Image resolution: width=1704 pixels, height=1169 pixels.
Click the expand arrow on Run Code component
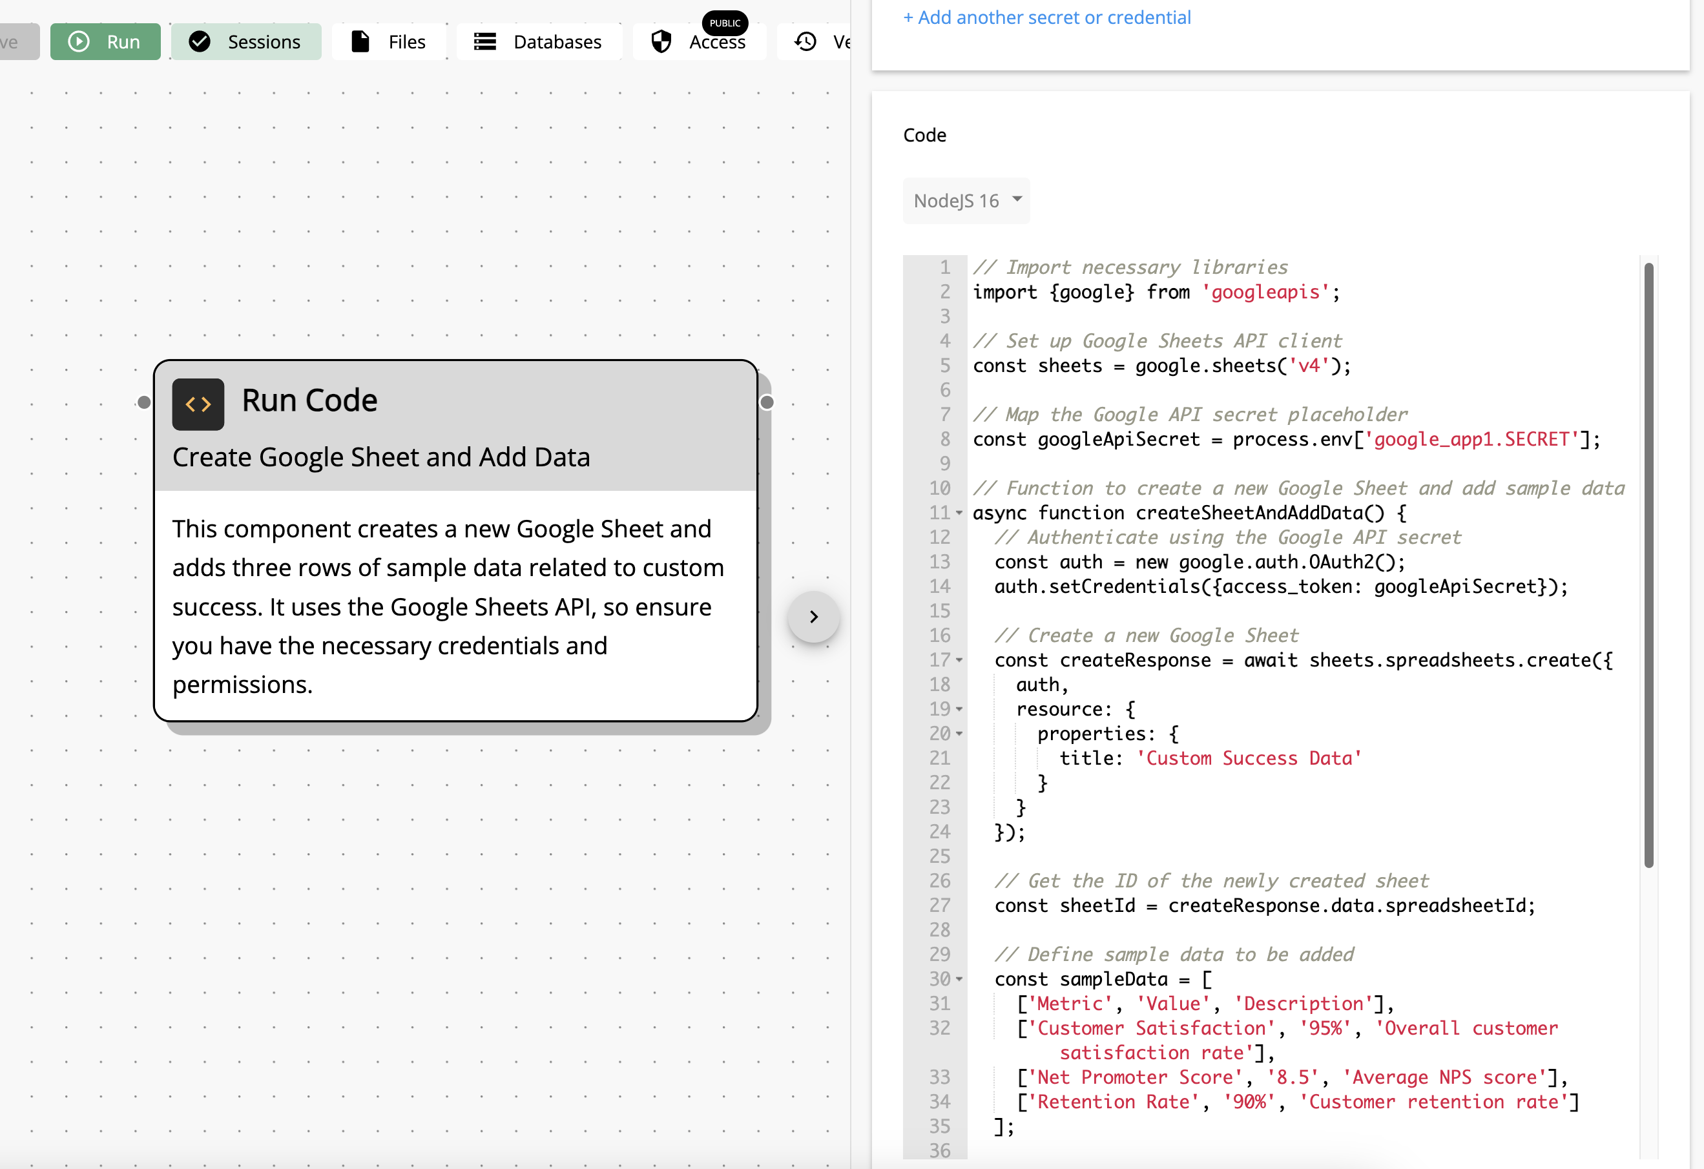click(x=813, y=616)
